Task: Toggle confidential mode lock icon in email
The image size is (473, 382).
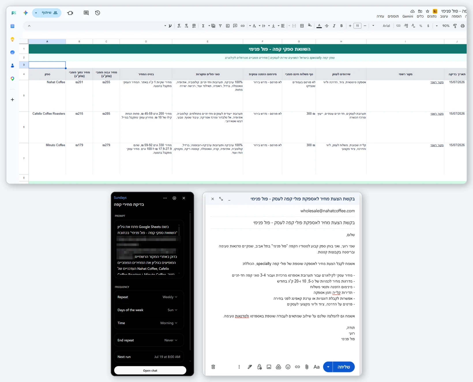Action: [x=259, y=367]
